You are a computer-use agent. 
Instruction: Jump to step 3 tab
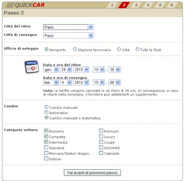(x=136, y=5)
